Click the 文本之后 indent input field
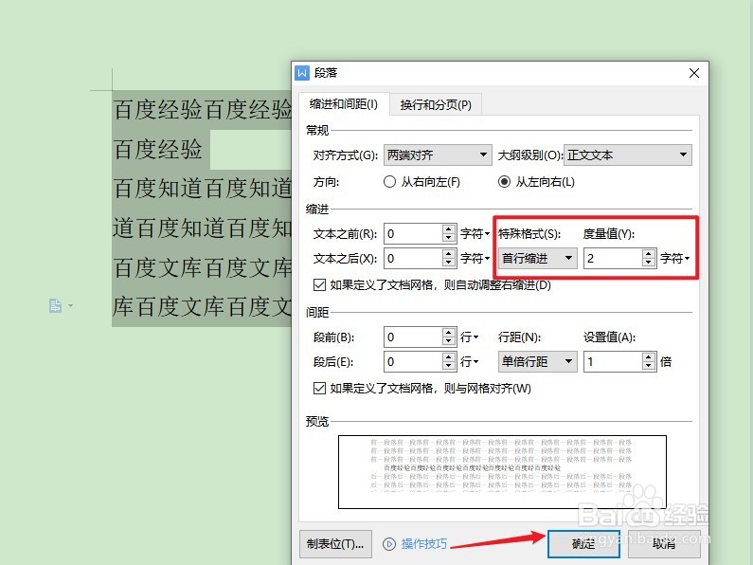753x565 pixels. (413, 259)
